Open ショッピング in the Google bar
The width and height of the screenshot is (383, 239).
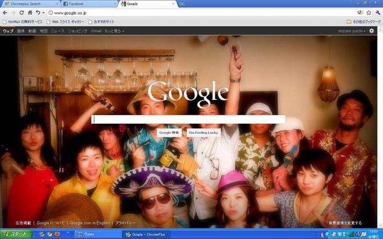(x=78, y=31)
